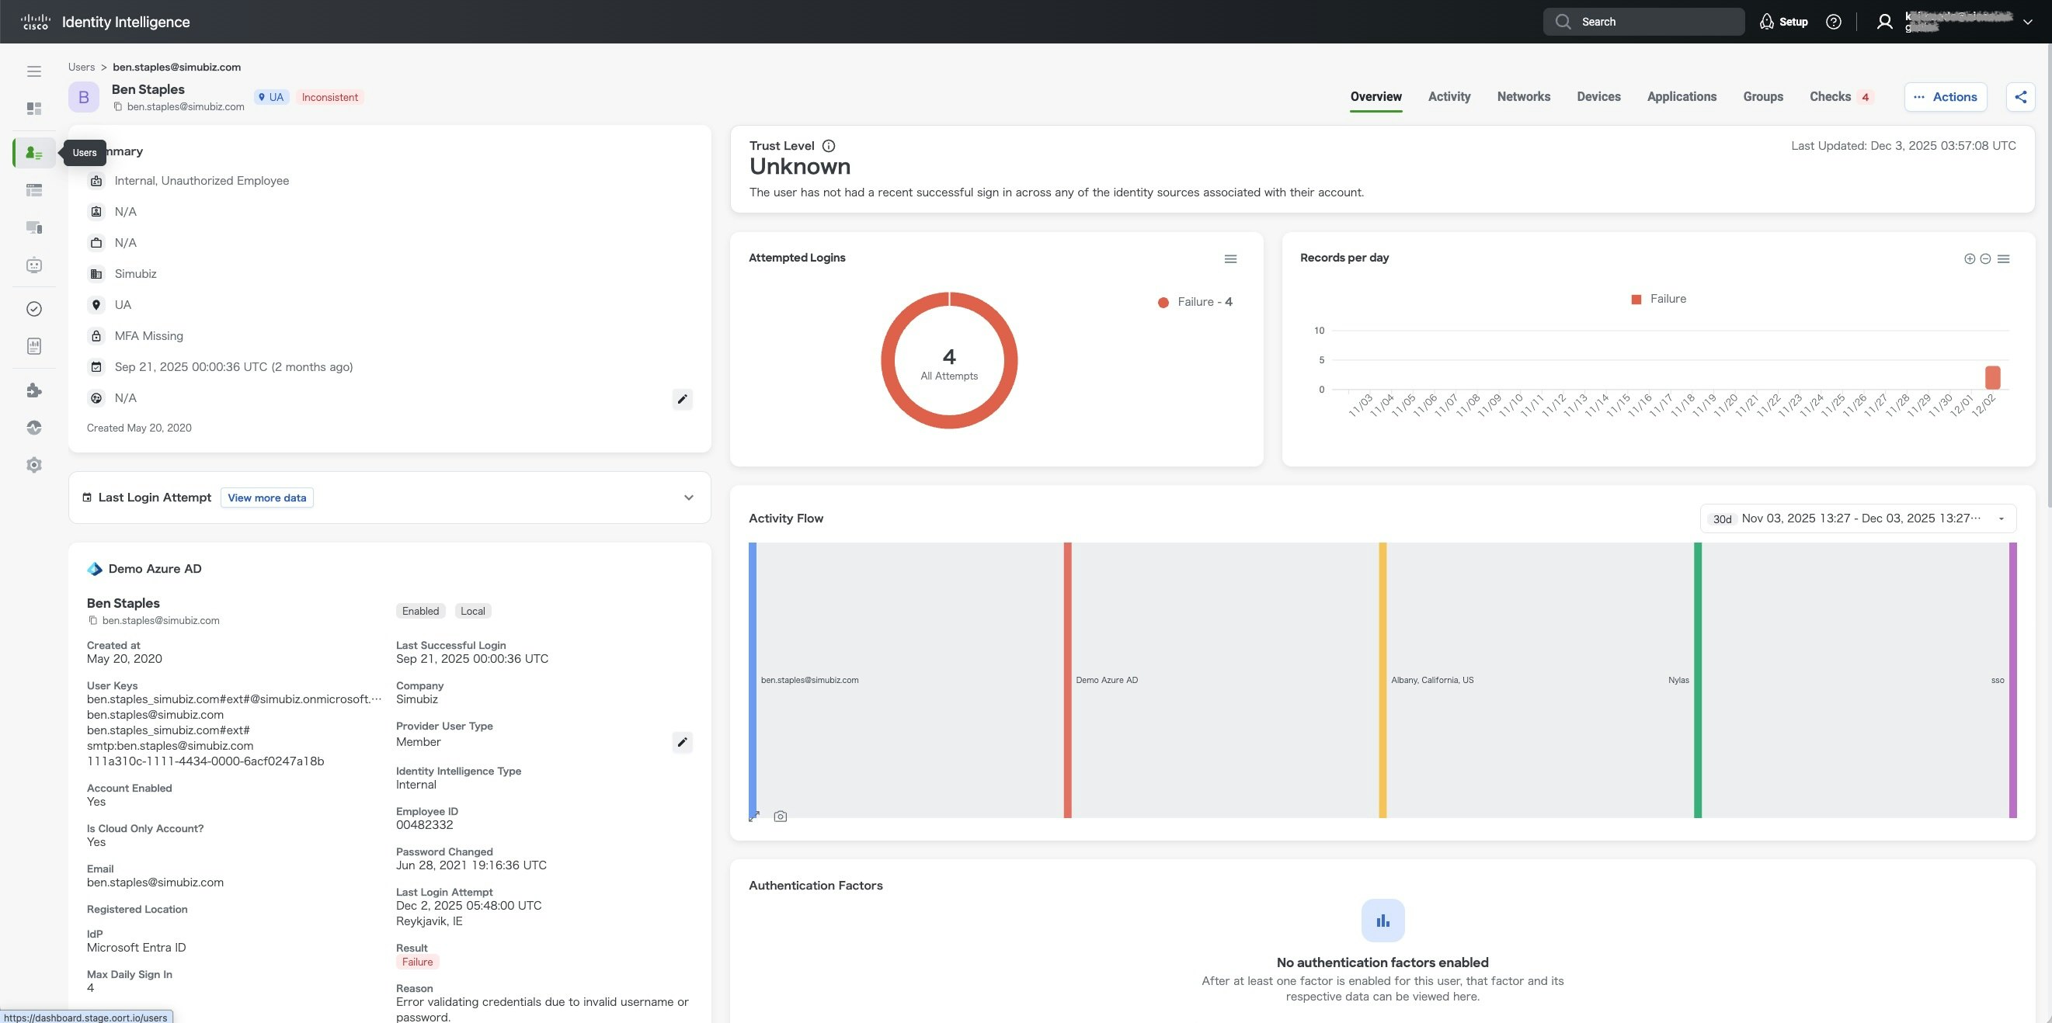The width and height of the screenshot is (2052, 1023).
Task: Switch to the Networks tab
Action: coord(1523,97)
